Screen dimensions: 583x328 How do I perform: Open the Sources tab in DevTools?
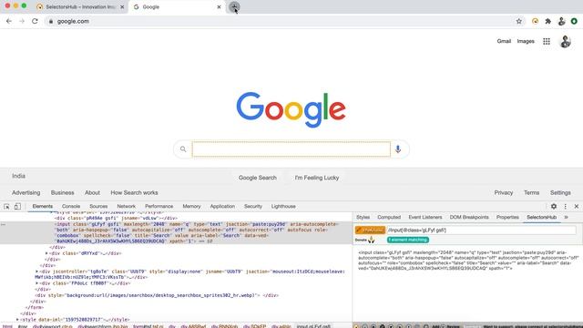(x=98, y=206)
